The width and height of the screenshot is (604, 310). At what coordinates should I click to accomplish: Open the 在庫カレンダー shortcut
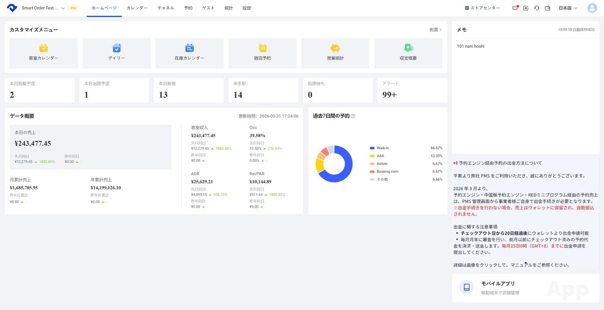[189, 53]
